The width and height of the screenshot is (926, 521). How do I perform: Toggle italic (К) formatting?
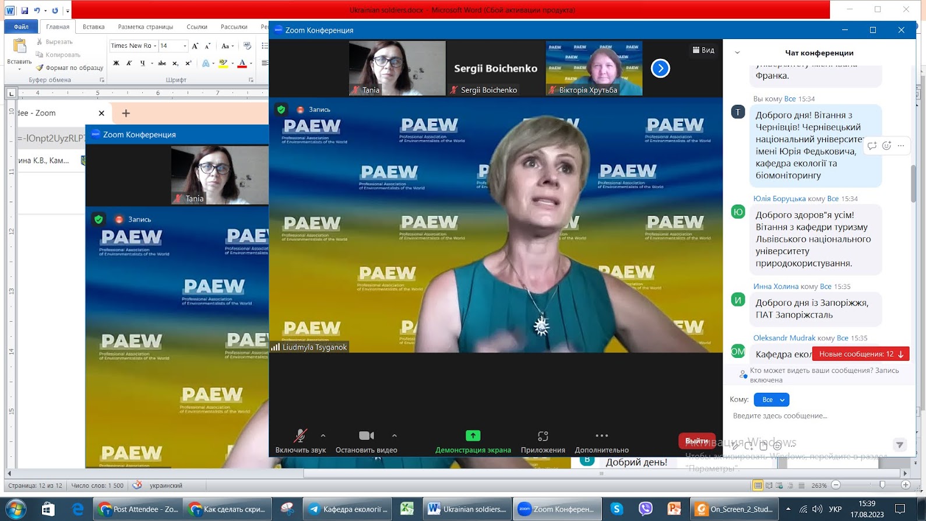(129, 63)
